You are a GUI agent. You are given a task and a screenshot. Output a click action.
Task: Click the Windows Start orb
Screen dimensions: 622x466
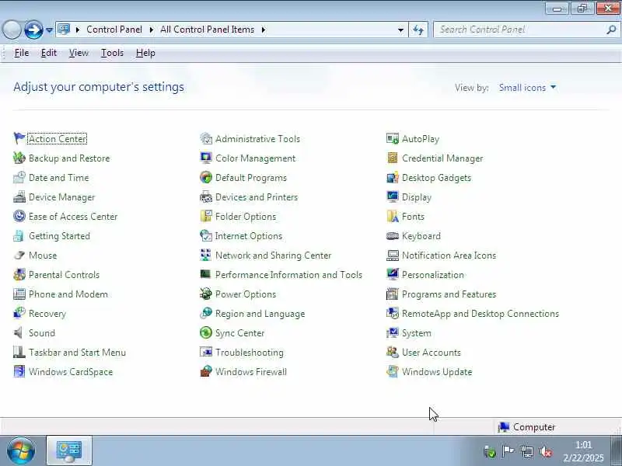pos(21,450)
